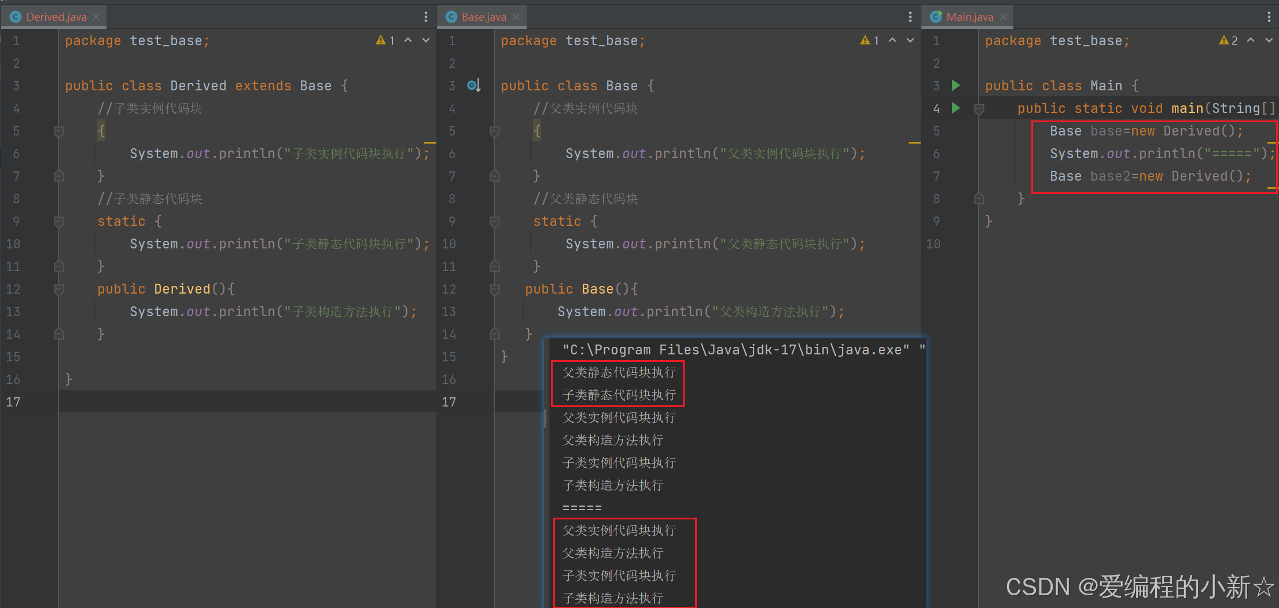Click first '父类静态代码块执行' console output line

[x=619, y=372]
